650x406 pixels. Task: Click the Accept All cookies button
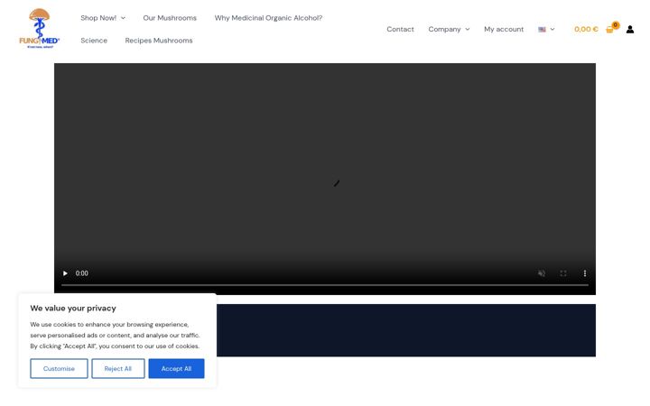[177, 368]
